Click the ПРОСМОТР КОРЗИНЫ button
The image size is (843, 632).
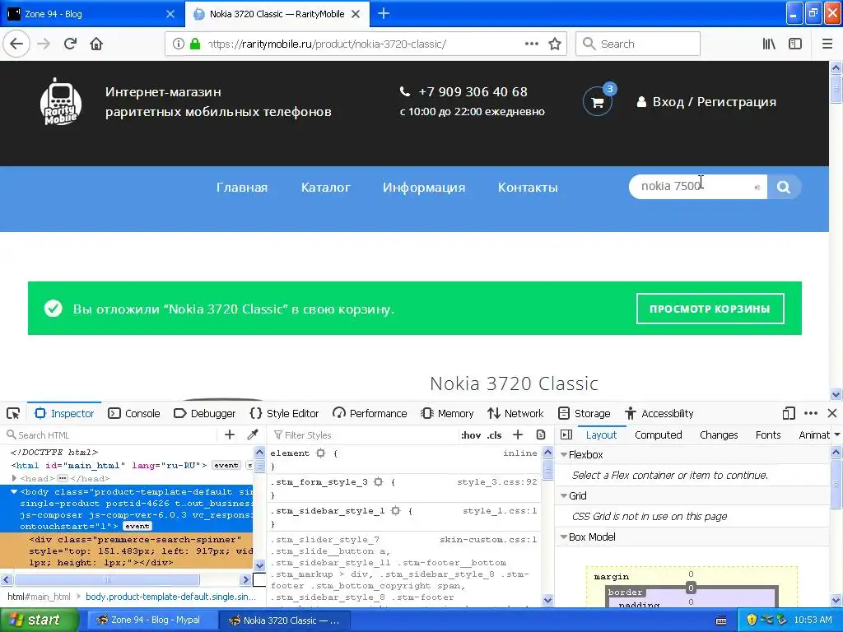coord(710,309)
